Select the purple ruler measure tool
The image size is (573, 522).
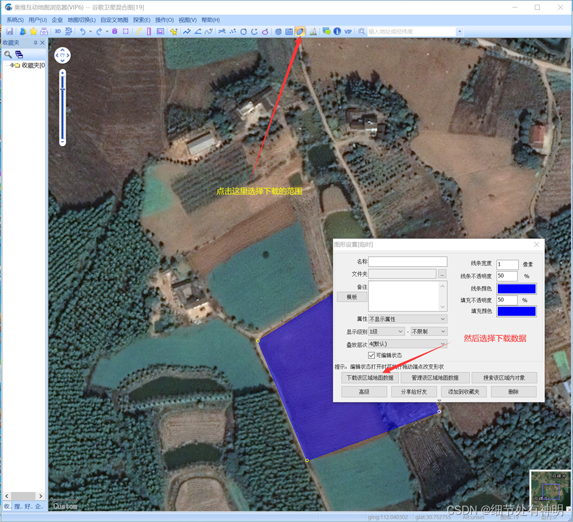click(149, 32)
